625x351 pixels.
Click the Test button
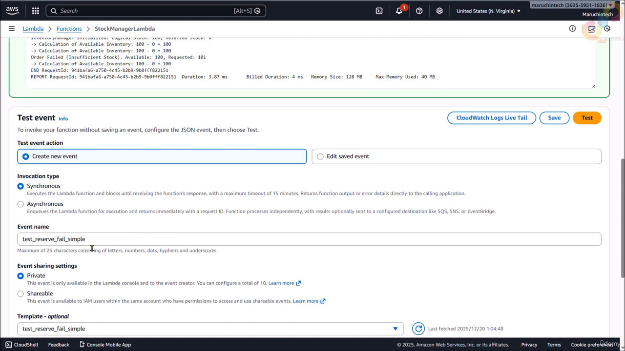[x=587, y=118]
